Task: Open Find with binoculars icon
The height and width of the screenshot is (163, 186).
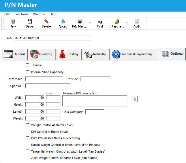Action: (100, 23)
